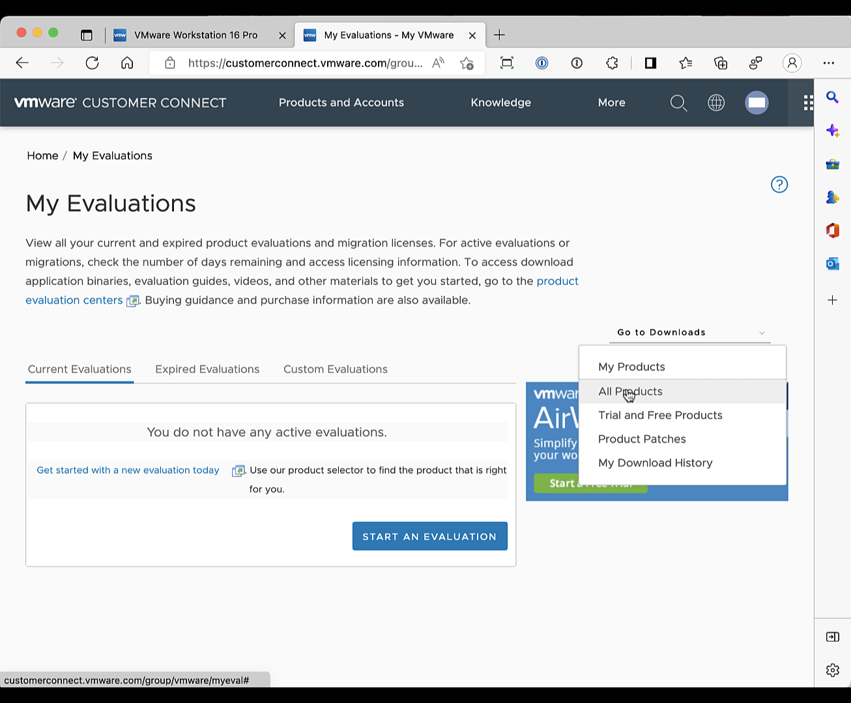851x703 pixels.
Task: Click the user account avatar in header
Action: 757,103
